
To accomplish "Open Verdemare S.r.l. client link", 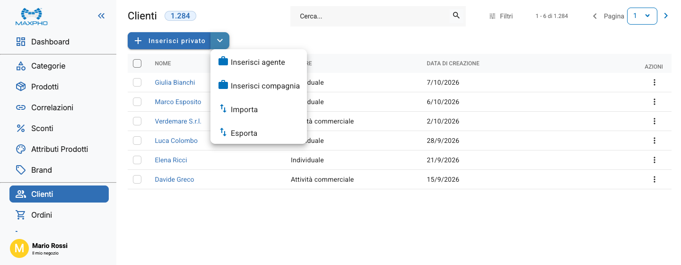I will pyautogui.click(x=178, y=121).
